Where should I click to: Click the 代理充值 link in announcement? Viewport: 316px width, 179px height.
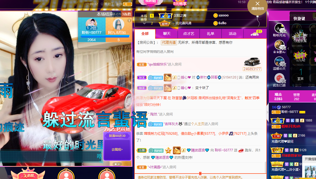(169, 42)
